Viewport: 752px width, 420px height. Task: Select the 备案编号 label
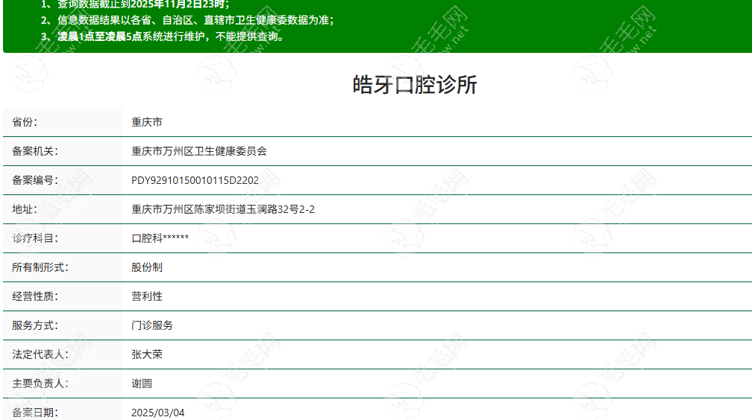35,180
